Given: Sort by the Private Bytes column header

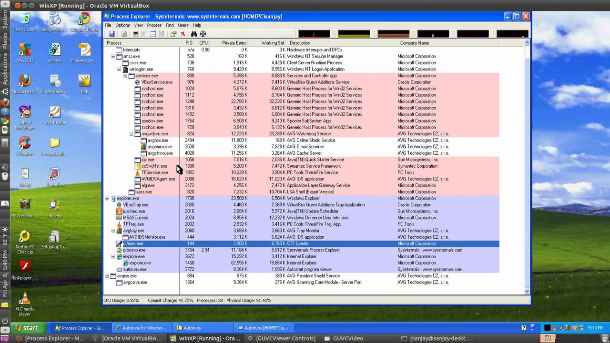Looking at the screenshot, I should (x=230, y=43).
